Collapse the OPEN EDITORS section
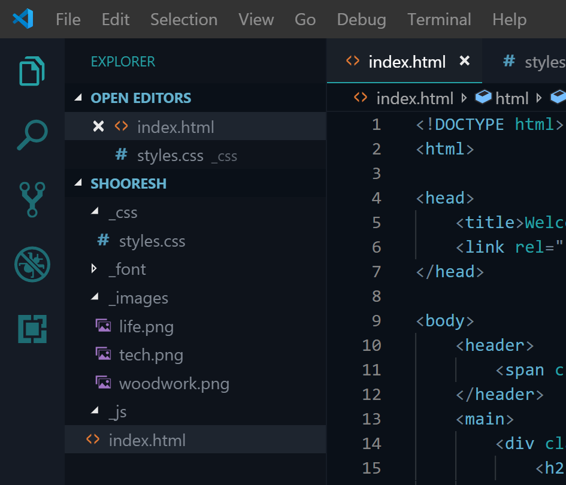 (78, 98)
